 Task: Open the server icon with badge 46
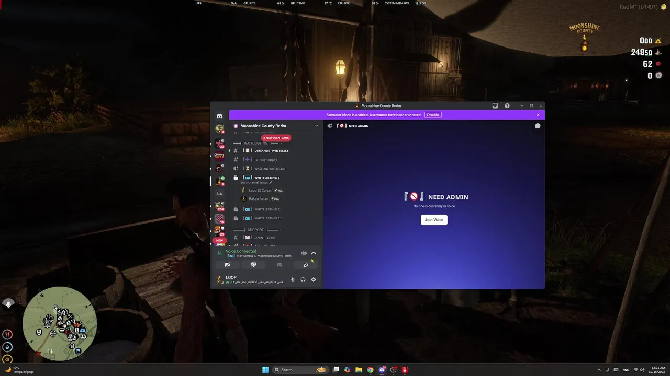point(220,218)
